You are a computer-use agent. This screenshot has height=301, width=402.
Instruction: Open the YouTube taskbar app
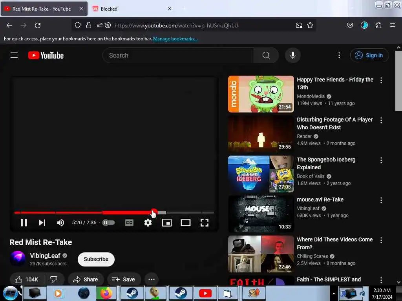click(x=205, y=293)
